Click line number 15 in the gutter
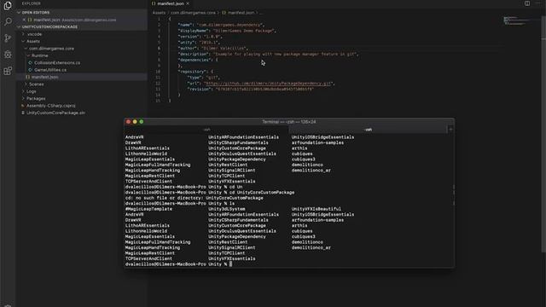Image resolution: width=546 pixels, height=307 pixels. point(158,101)
